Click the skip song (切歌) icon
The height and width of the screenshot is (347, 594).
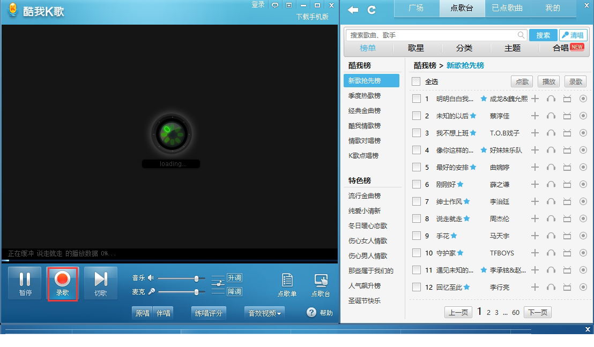click(x=101, y=283)
